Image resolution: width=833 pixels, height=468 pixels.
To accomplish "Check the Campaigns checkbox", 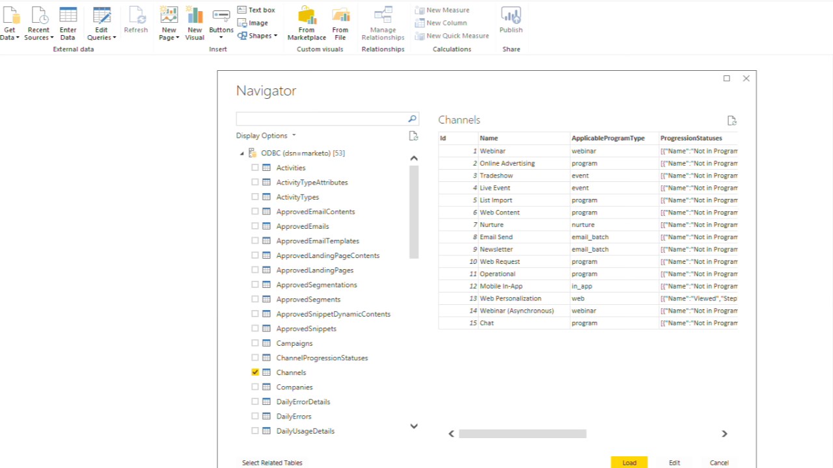I will pyautogui.click(x=255, y=343).
